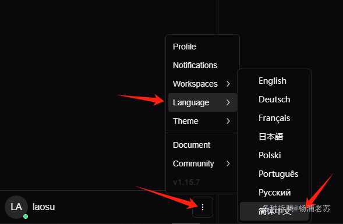Choose Polski as the language
343x224 pixels.
click(274, 155)
